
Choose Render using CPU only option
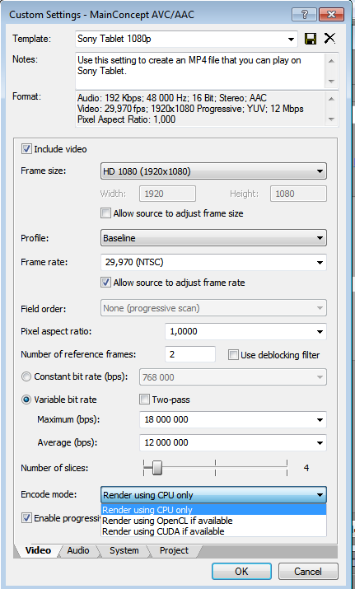(x=213, y=510)
